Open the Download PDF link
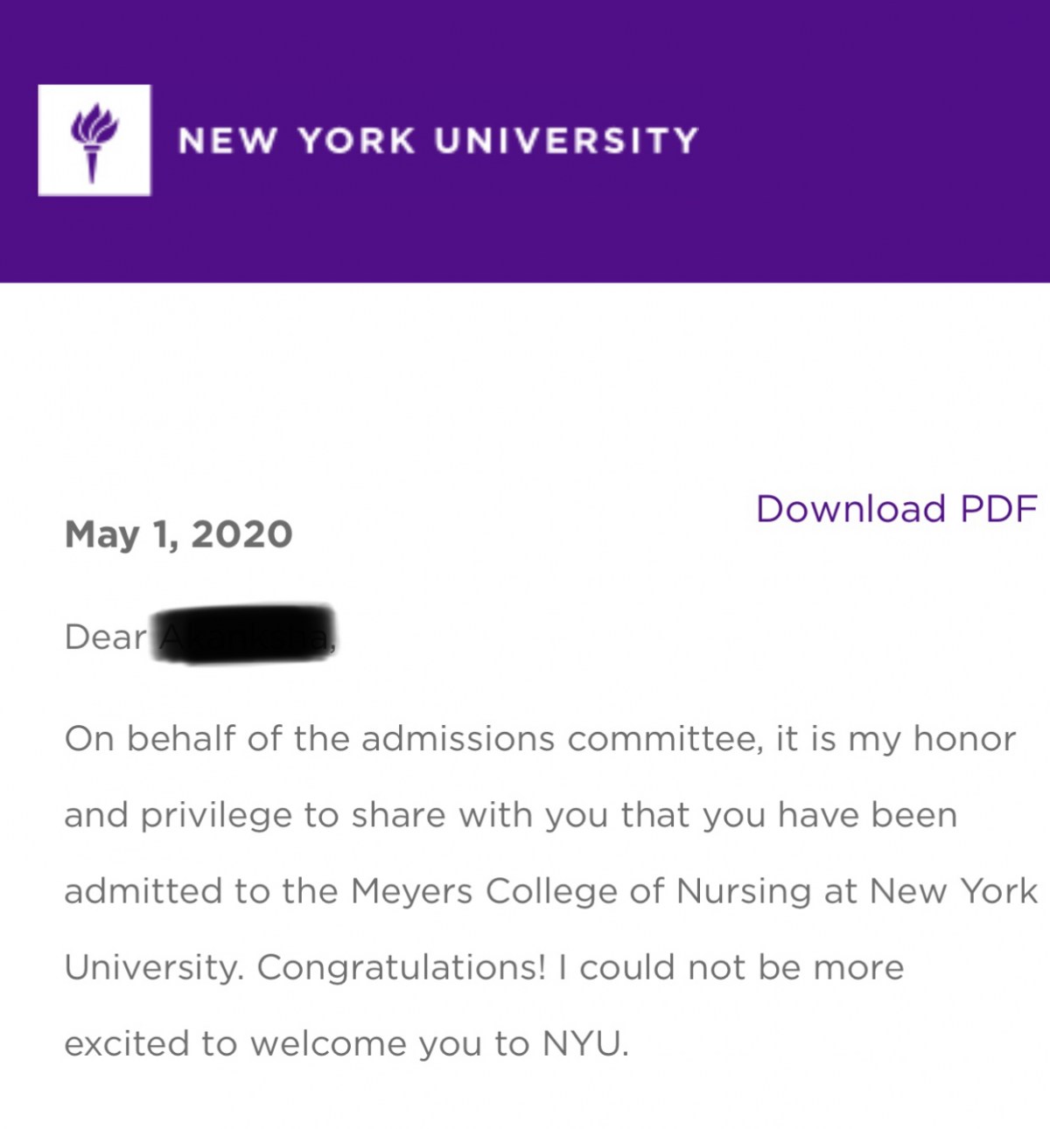 [897, 509]
